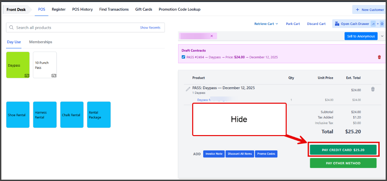Open the POS History tab
This screenshot has width=387, height=181.
pos(82,9)
